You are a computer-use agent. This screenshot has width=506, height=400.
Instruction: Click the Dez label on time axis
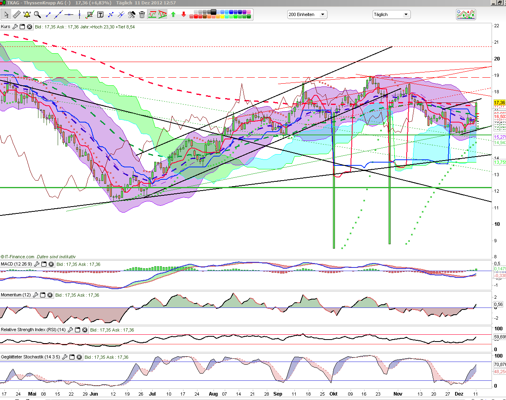pos(459,394)
